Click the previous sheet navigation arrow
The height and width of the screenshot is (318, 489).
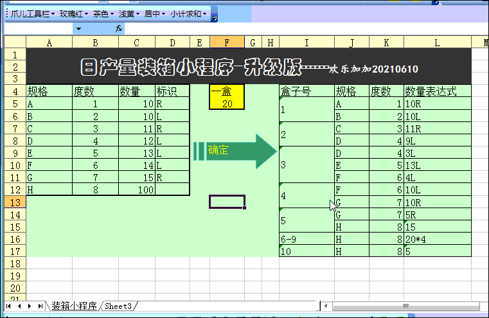(19, 306)
